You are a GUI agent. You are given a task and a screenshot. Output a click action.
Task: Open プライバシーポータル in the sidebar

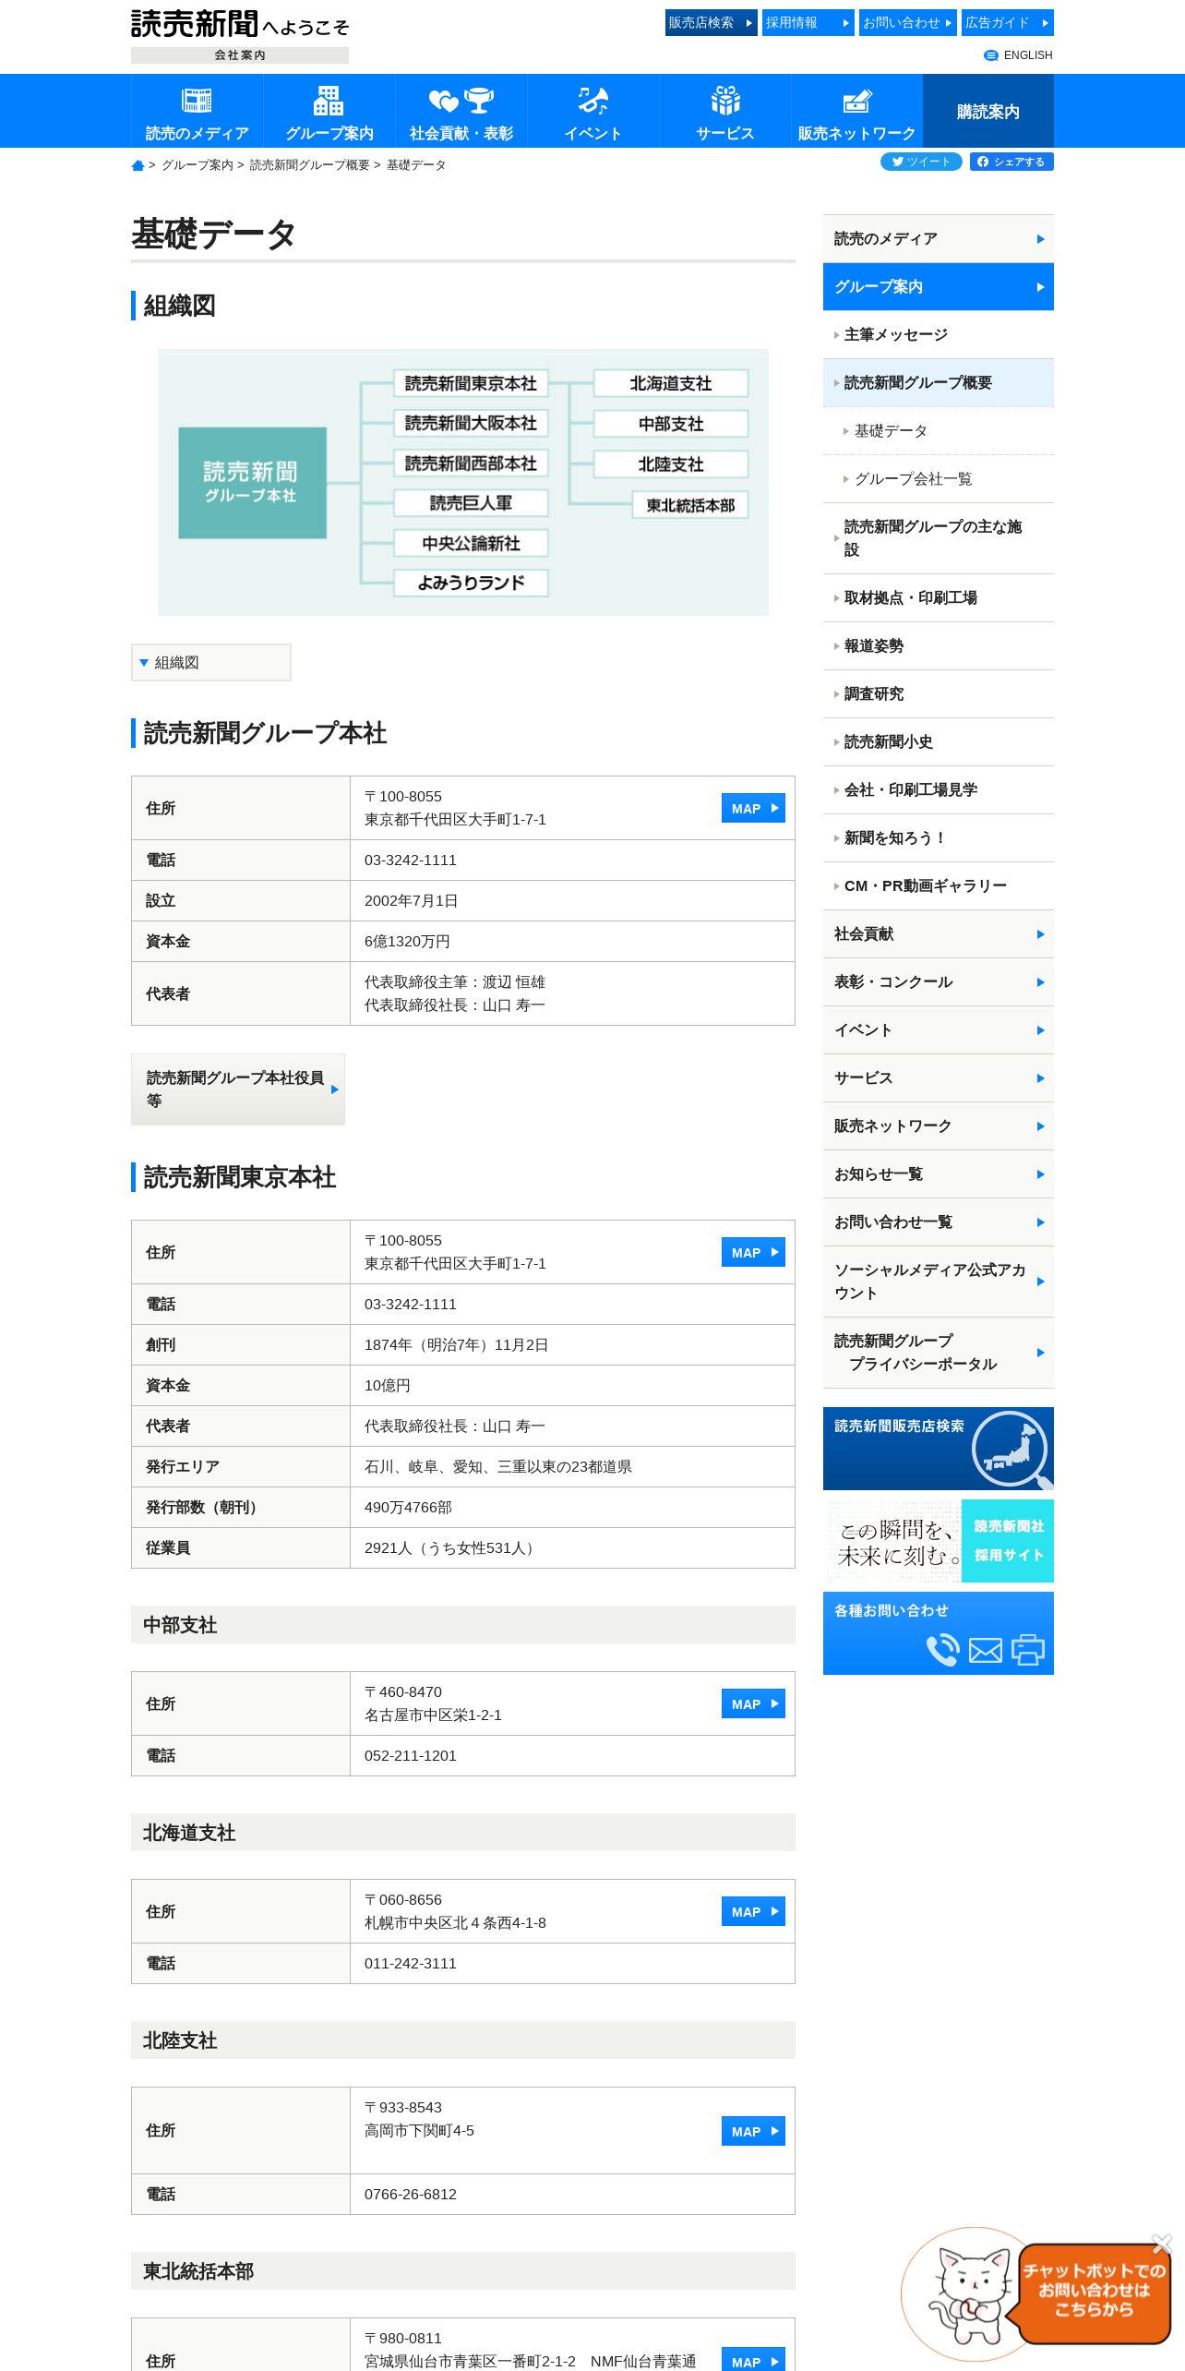click(939, 1353)
